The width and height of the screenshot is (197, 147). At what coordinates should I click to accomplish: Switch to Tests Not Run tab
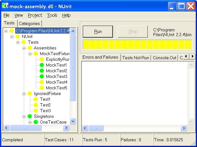click(x=135, y=58)
